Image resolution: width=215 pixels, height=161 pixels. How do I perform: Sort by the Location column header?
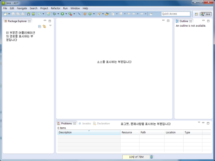(174, 132)
